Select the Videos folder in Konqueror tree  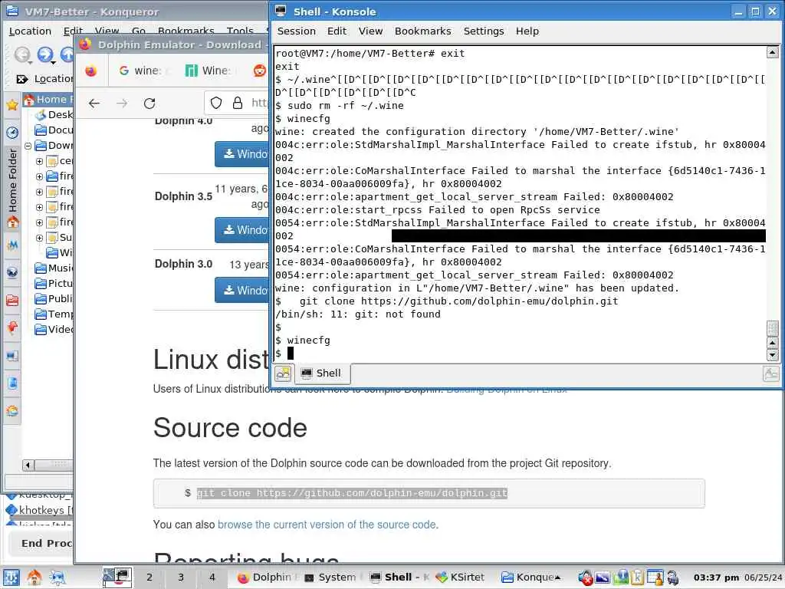point(54,330)
